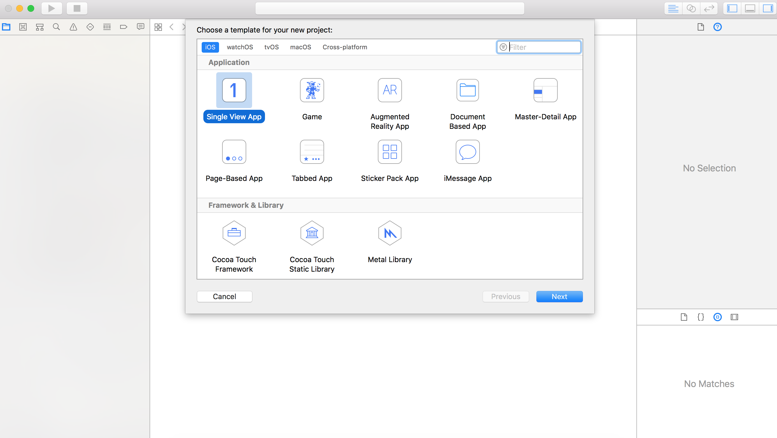Click the Next button

pos(559,296)
